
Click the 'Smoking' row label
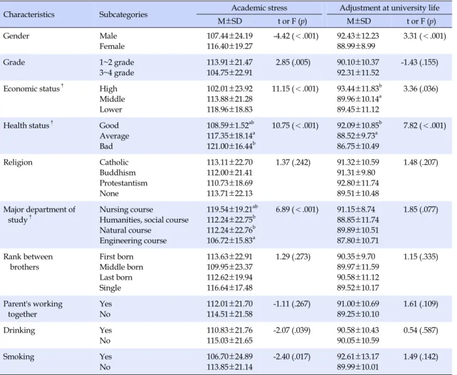pos(19,357)
